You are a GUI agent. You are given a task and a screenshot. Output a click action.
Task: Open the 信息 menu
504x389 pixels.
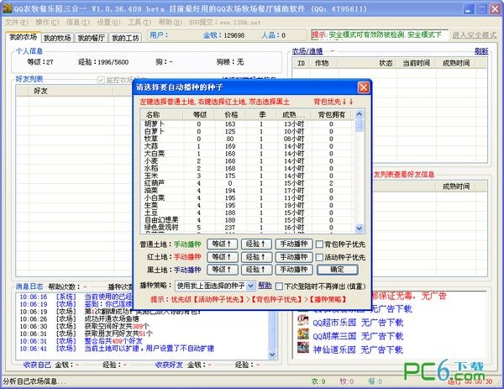78,22
